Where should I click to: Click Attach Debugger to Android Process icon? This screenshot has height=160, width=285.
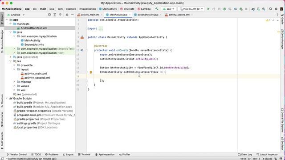coord(241,9)
